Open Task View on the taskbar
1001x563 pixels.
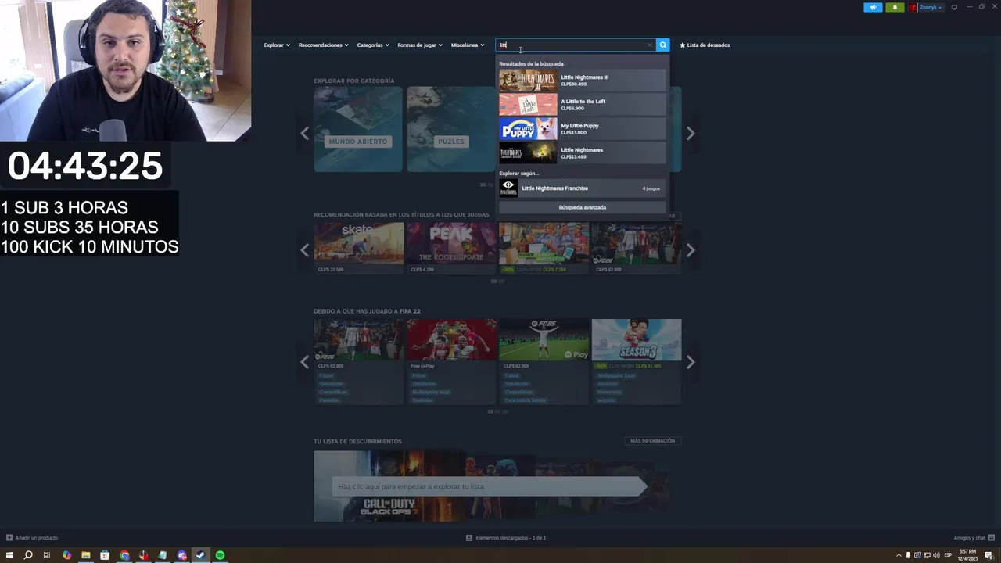[47, 555]
